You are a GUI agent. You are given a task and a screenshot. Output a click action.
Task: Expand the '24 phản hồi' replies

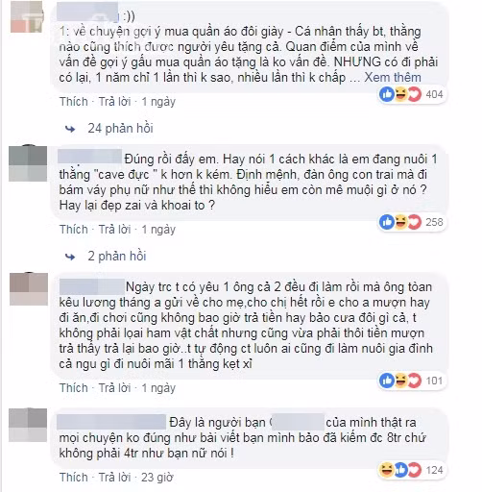[120, 129]
